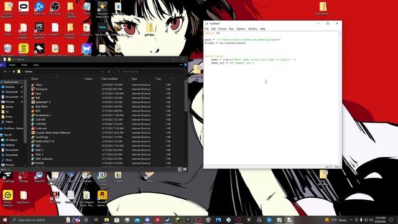Open address bar history dropdown in Explorer
Viewport: 398px width, 224px height.
pyautogui.click(x=103, y=72)
